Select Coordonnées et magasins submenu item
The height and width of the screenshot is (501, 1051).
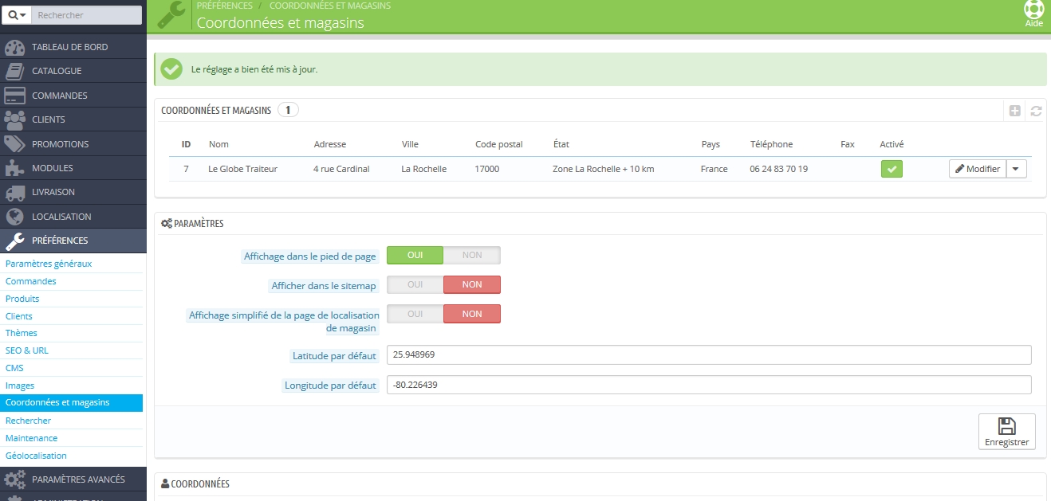[72, 403]
